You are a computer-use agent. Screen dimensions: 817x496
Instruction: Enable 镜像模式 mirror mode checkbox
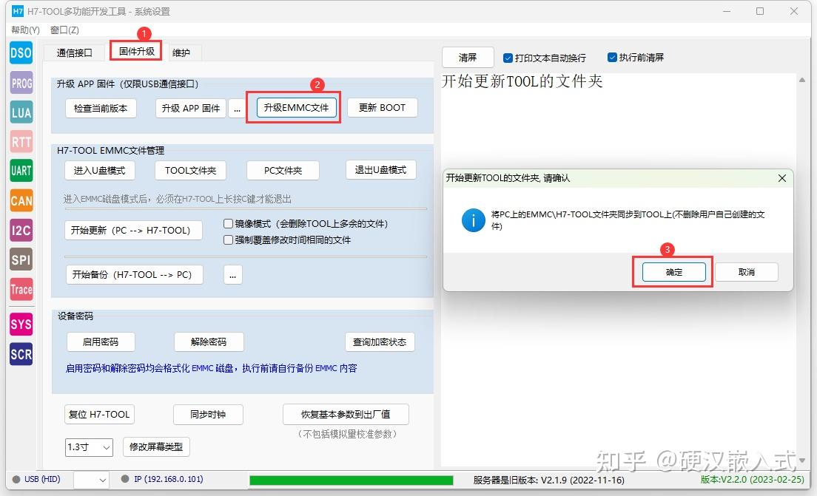click(228, 224)
